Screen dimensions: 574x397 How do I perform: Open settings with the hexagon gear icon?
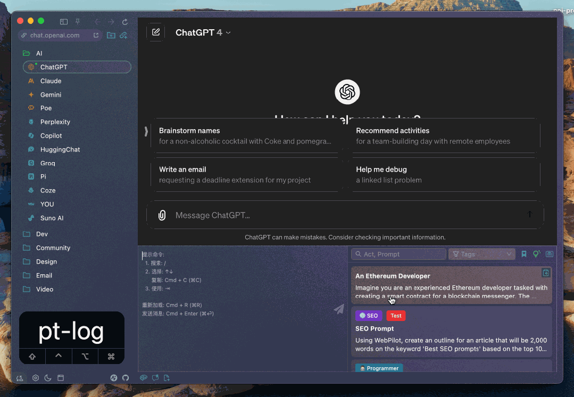(36, 378)
